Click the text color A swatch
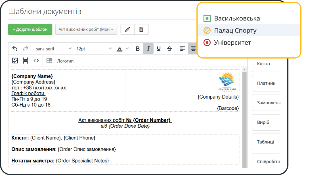 pos(120,49)
